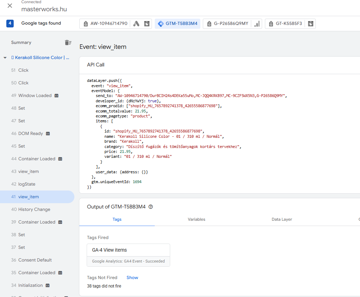The width and height of the screenshot is (360, 297).
Task: Click the tag icon after the Google Ads logo
Action: point(147,24)
